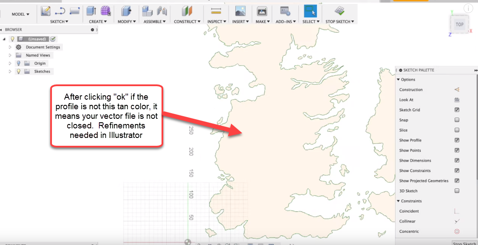Click the New Component assemble icon
The height and width of the screenshot is (245, 478).
[148, 11]
